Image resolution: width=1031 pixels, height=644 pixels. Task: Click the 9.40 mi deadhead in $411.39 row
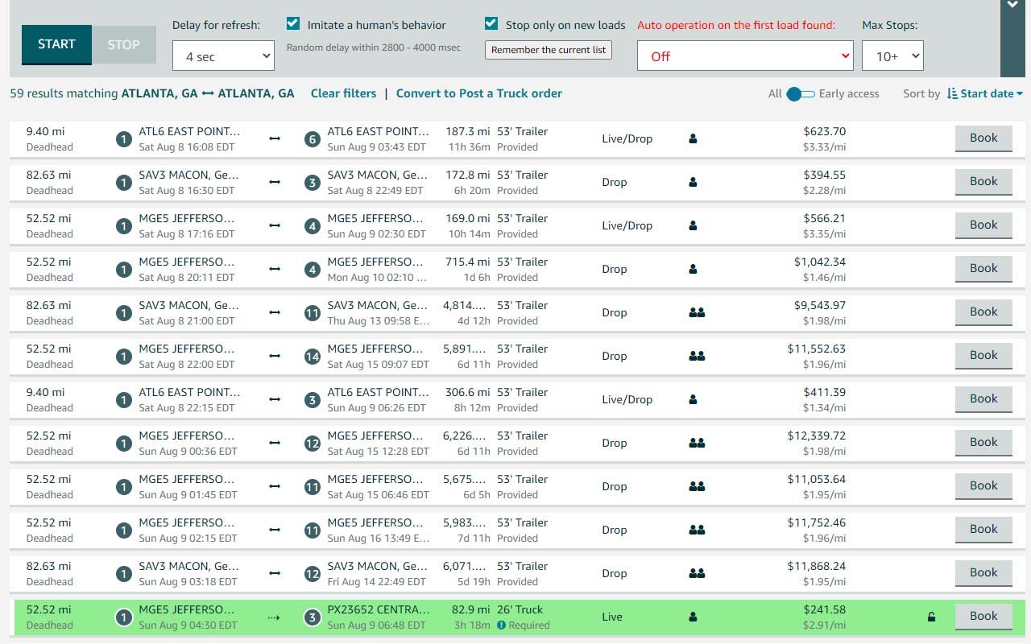coord(46,392)
